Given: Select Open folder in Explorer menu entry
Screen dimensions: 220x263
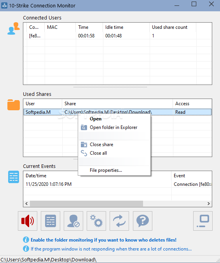Looking at the screenshot, I should coord(113,127).
